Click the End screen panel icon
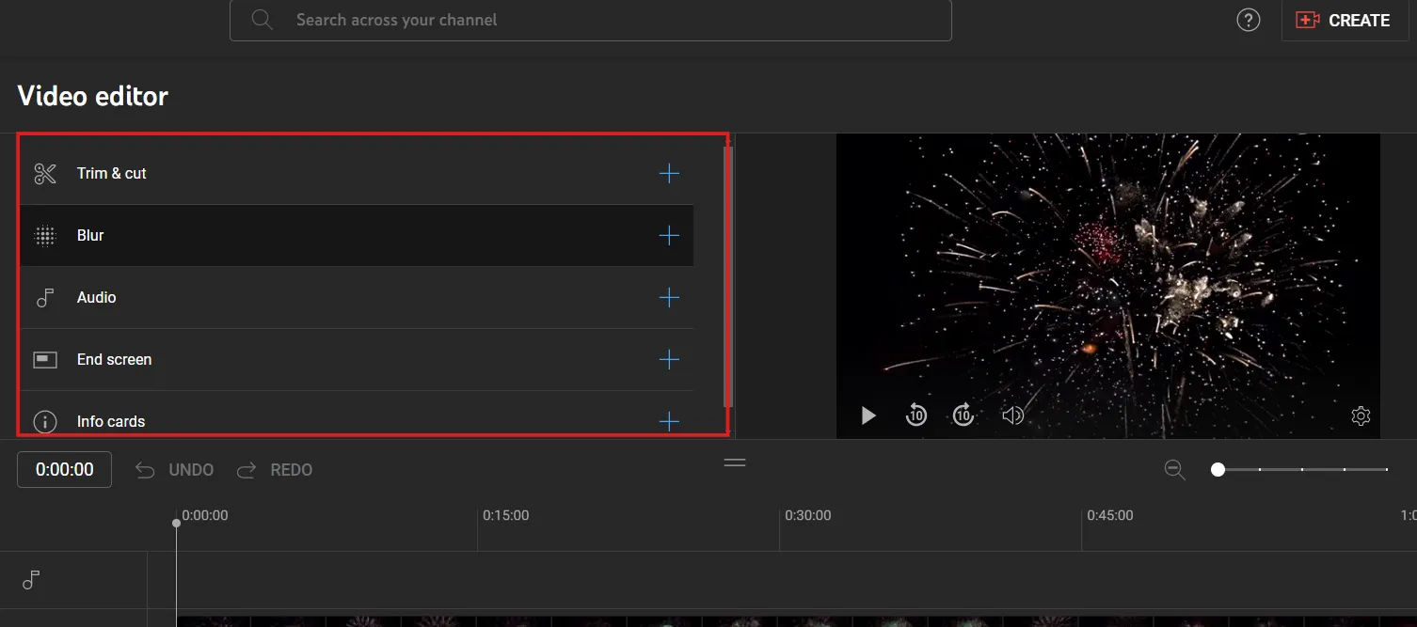Screen dimensions: 1417x627 coord(44,359)
